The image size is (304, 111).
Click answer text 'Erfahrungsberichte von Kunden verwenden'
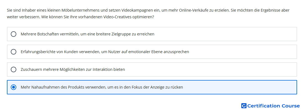tap(60, 52)
